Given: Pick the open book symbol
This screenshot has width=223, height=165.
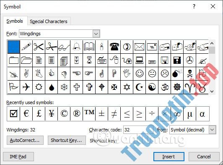Looking at the screenshot, I should click(89, 47).
